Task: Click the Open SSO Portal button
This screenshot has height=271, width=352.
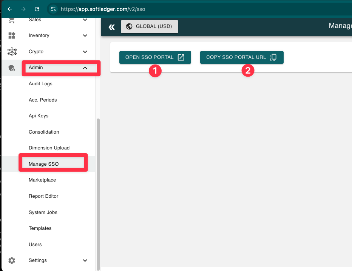Action: pyautogui.click(x=155, y=57)
